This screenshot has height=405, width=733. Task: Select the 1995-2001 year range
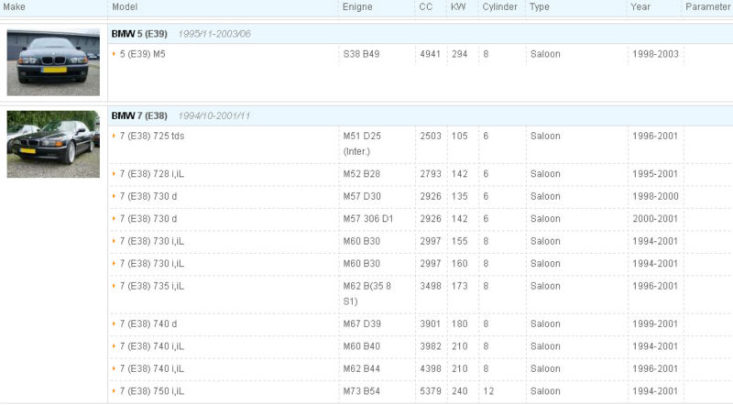click(x=655, y=174)
